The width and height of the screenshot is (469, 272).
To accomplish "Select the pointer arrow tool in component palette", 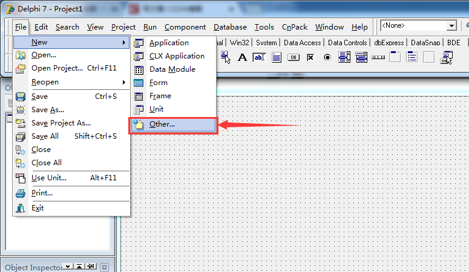I will pos(226,57).
